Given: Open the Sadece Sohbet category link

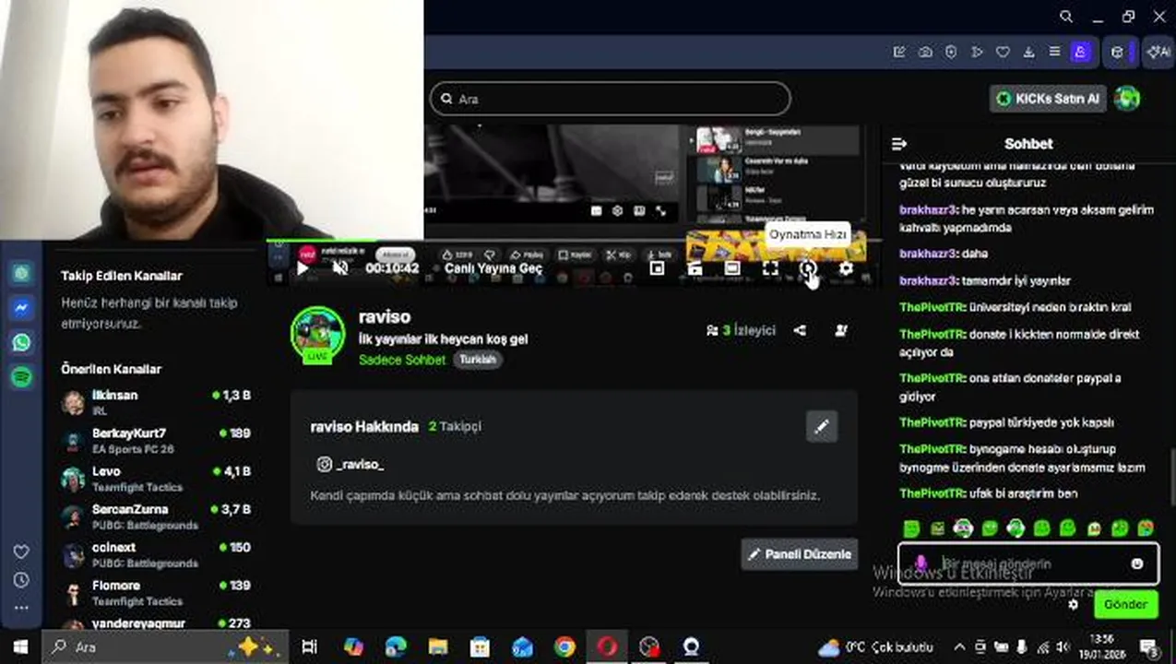Looking at the screenshot, I should click(x=402, y=360).
